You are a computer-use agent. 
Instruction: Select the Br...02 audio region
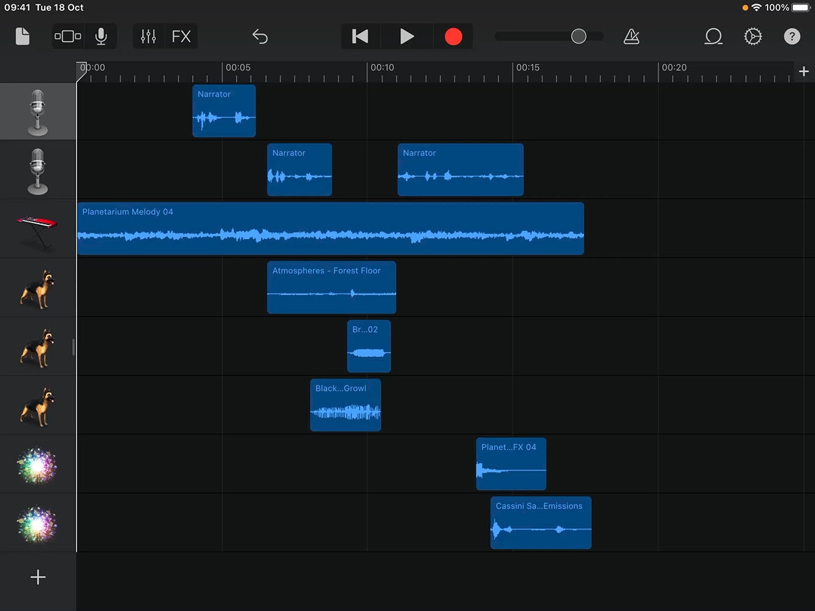coord(369,346)
